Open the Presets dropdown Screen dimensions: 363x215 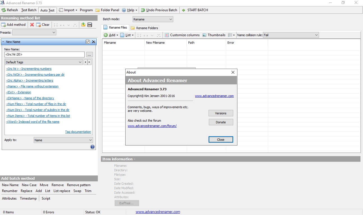[x=34, y=33]
